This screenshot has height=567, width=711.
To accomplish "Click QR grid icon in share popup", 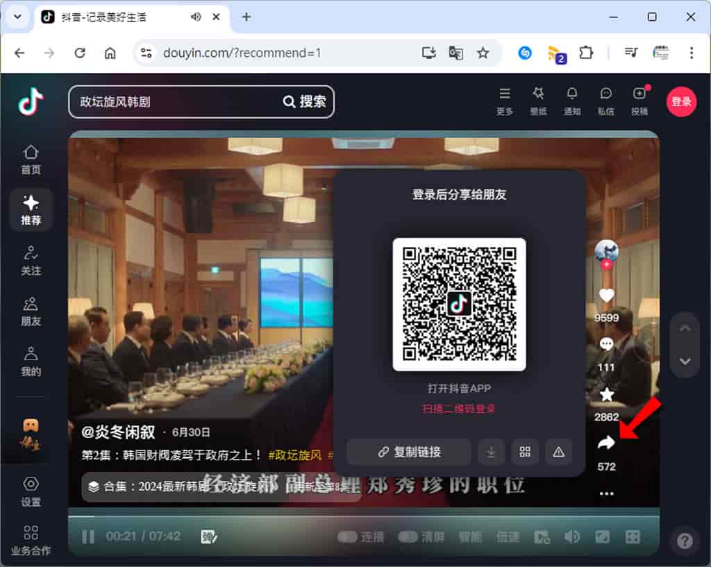I will pos(525,452).
